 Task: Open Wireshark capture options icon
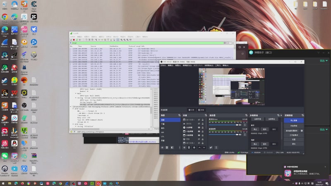pyautogui.click(x=80, y=40)
